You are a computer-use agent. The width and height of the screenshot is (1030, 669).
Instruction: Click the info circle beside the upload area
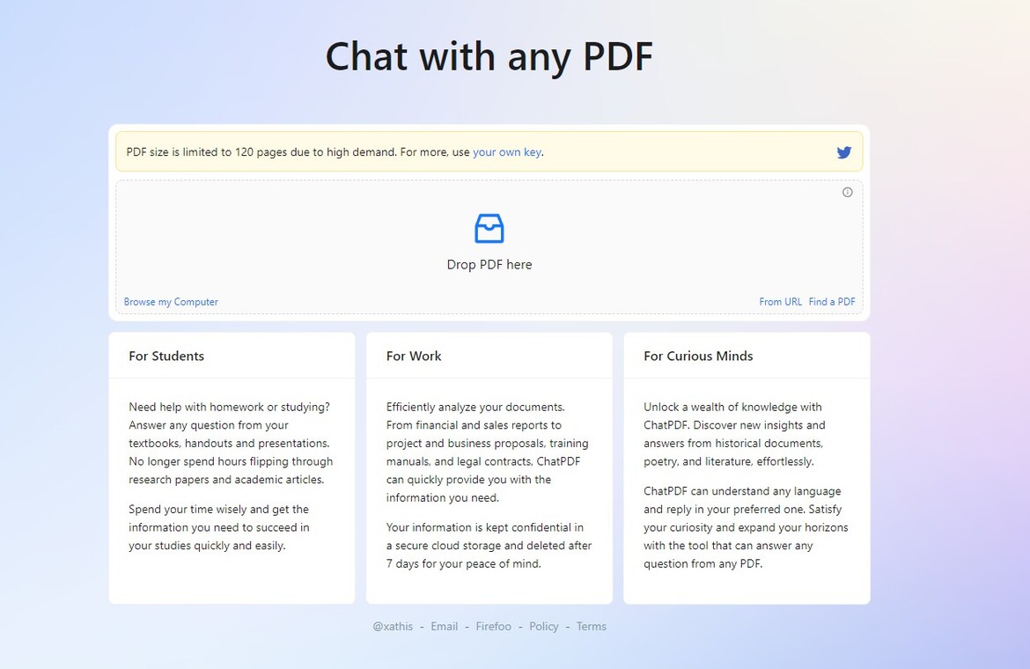tap(847, 192)
